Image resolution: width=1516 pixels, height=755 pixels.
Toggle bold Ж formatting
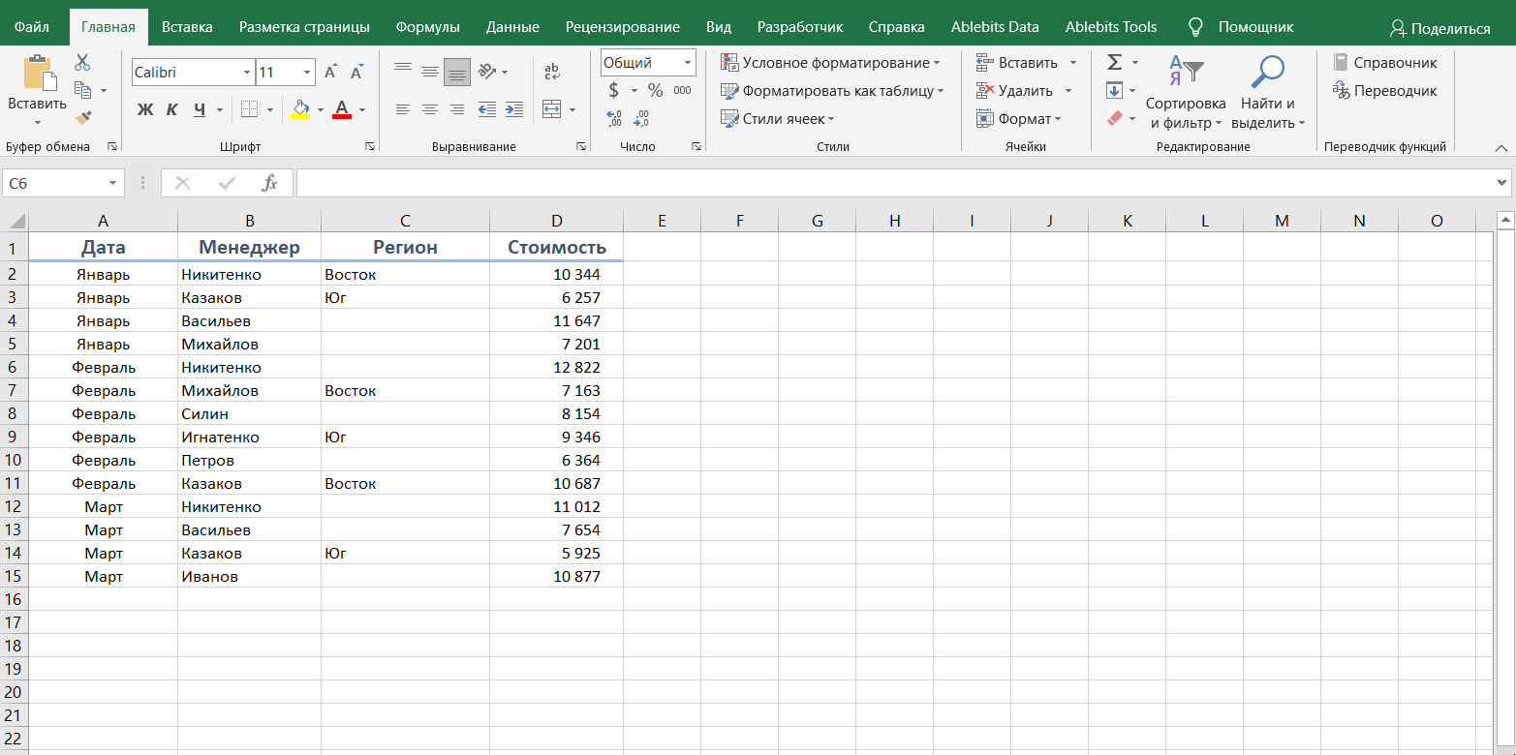145,109
